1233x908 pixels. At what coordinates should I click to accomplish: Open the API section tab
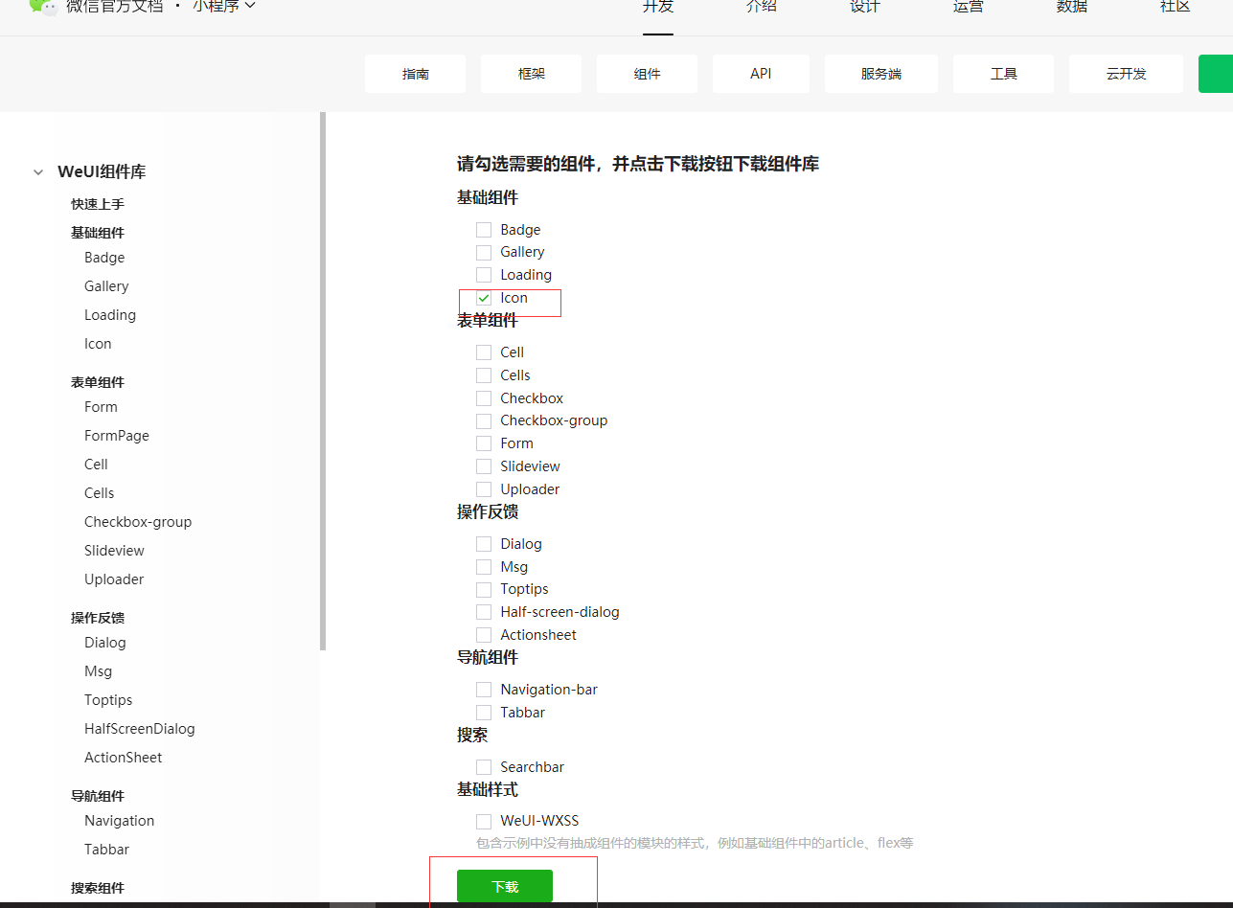(761, 73)
